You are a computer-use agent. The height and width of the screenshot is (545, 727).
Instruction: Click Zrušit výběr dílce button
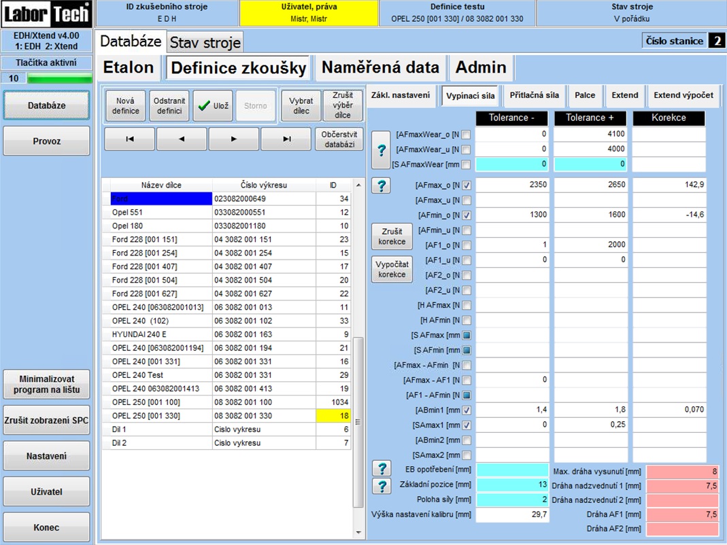pyautogui.click(x=343, y=105)
